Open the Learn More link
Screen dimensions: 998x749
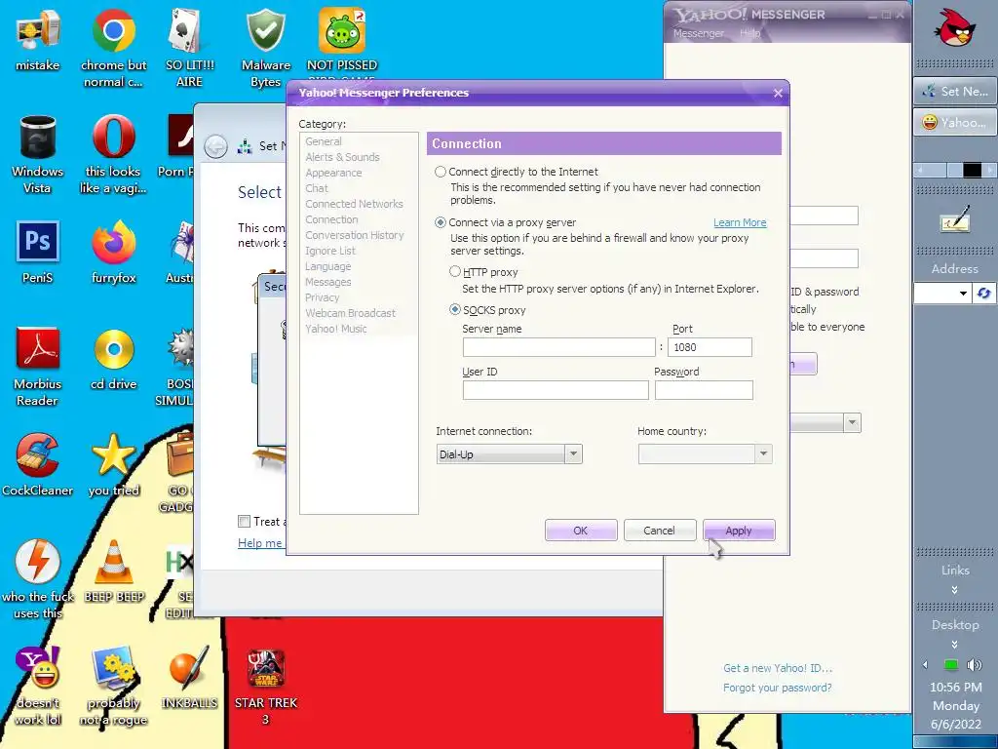click(x=740, y=223)
